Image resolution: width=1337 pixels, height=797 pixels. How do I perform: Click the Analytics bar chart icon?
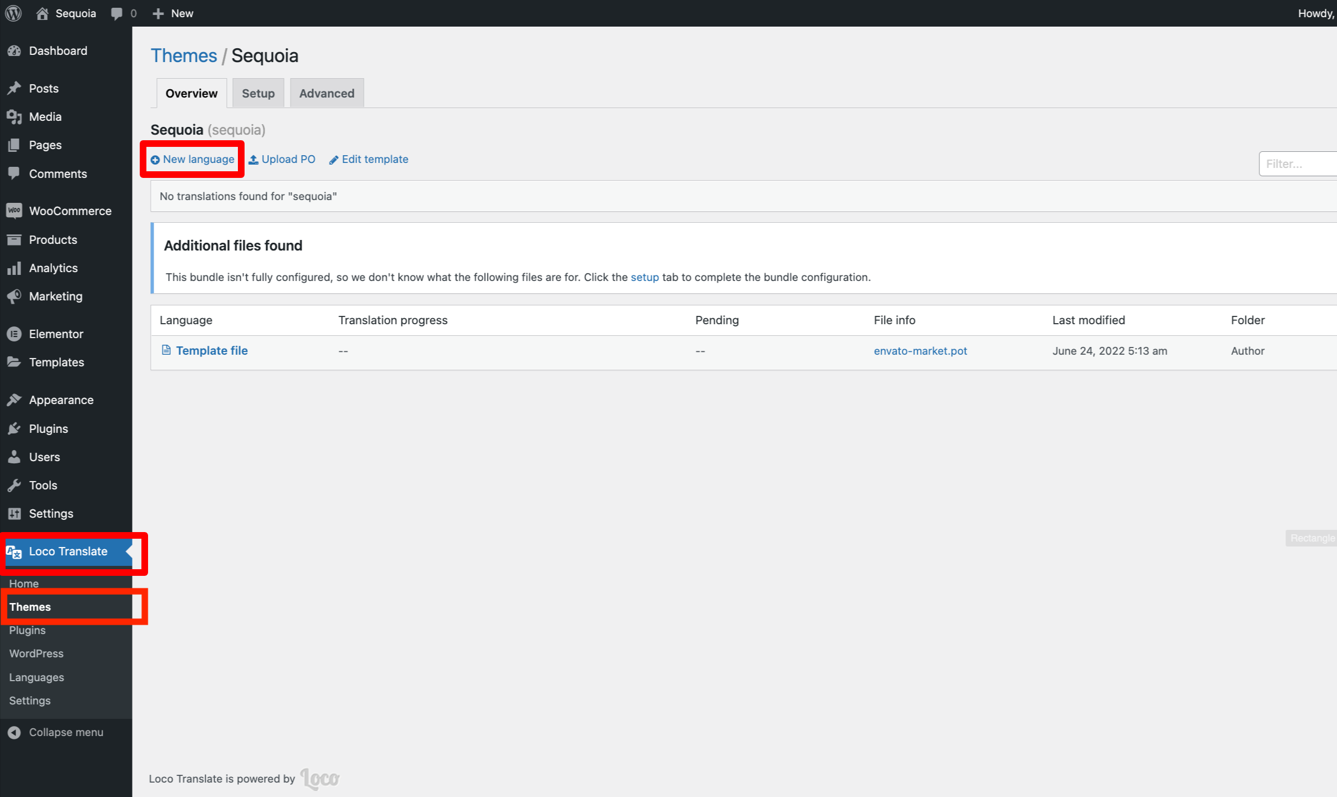pos(14,268)
